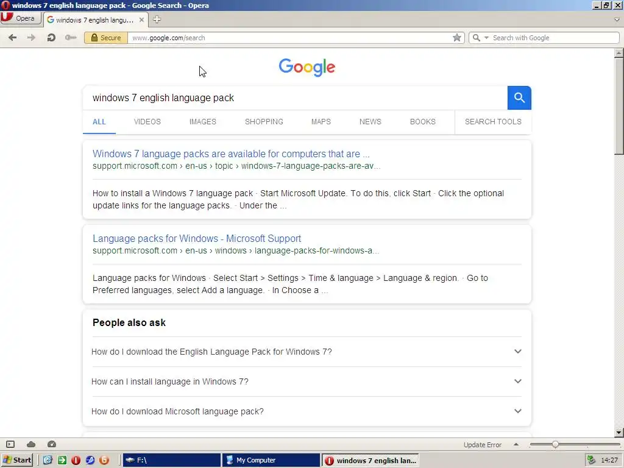Open 'Windows 7 language packs are available' result
The width and height of the screenshot is (624, 468).
click(231, 154)
